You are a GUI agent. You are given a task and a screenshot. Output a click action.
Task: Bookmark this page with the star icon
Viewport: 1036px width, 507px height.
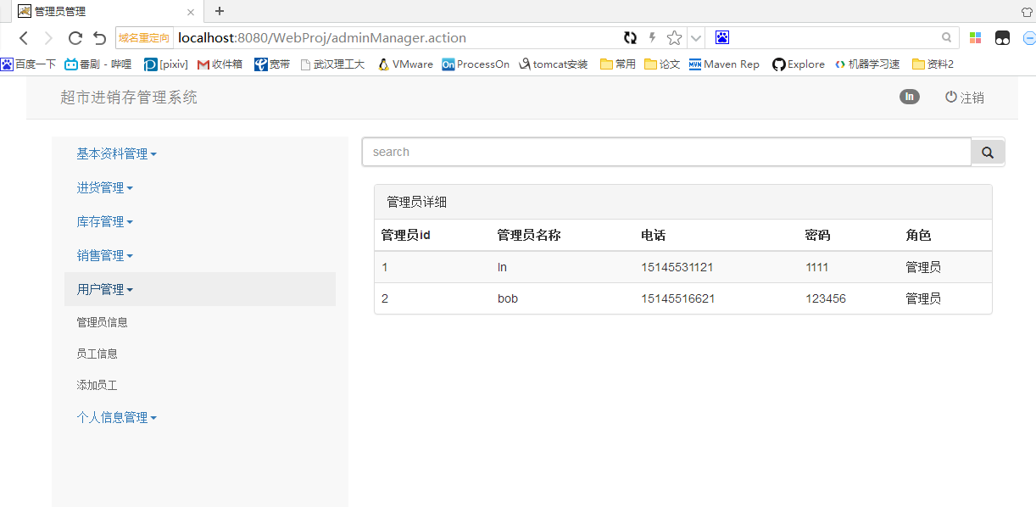[x=674, y=37]
